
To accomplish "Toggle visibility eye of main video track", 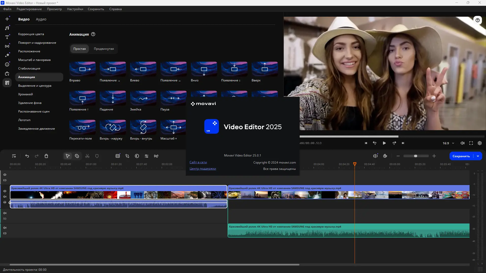I will [5, 191].
